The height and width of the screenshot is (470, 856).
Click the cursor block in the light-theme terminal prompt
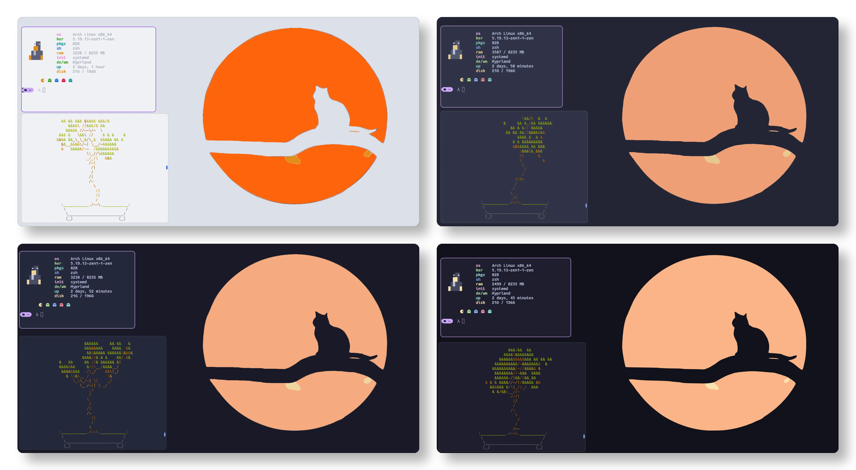click(x=44, y=90)
